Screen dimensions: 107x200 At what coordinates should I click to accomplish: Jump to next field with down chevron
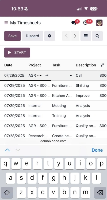pos(18,150)
